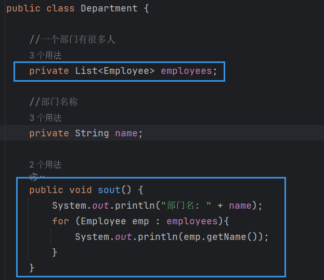Click the comment '//一个部门有很多人'
This screenshot has height=280, width=324.
pyautogui.click(x=72, y=39)
